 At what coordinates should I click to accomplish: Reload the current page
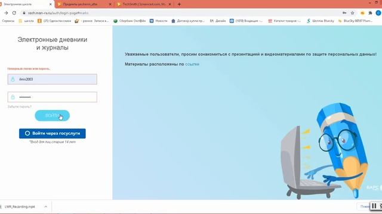pyautogui.click(x=14, y=13)
